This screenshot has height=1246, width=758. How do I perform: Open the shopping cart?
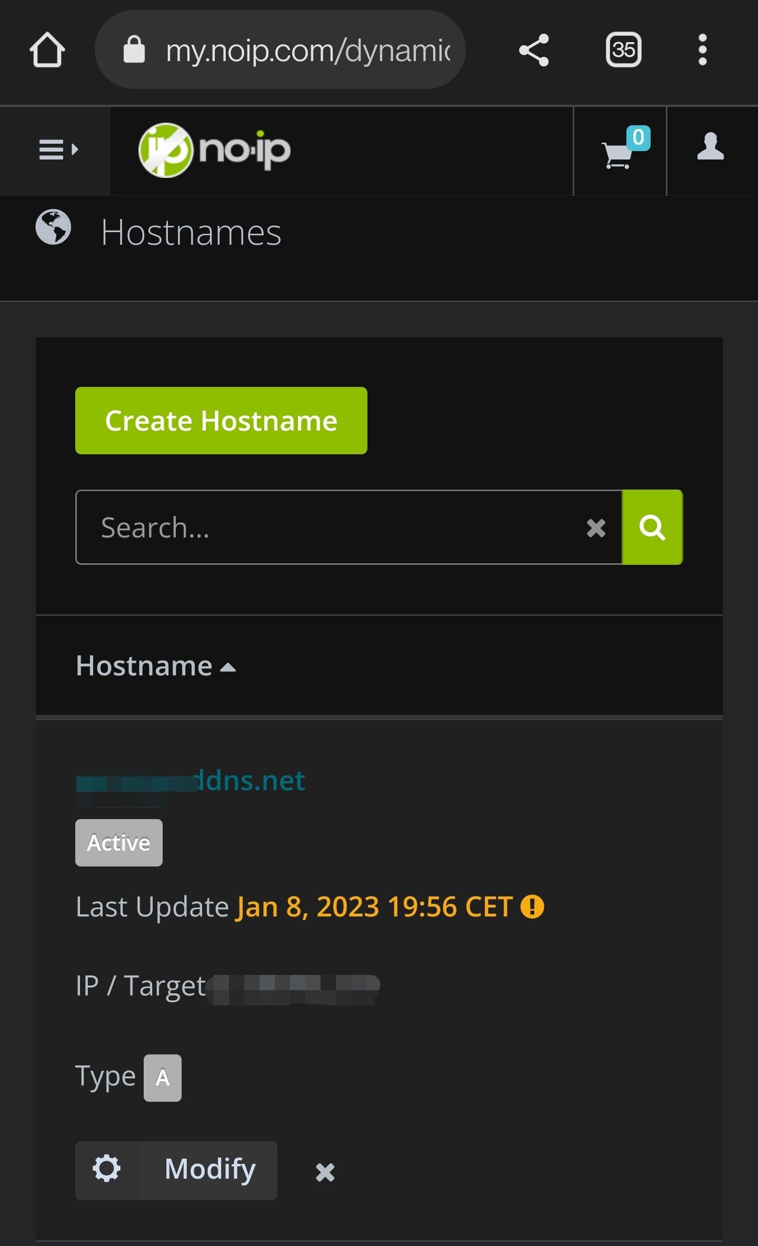tap(620, 152)
